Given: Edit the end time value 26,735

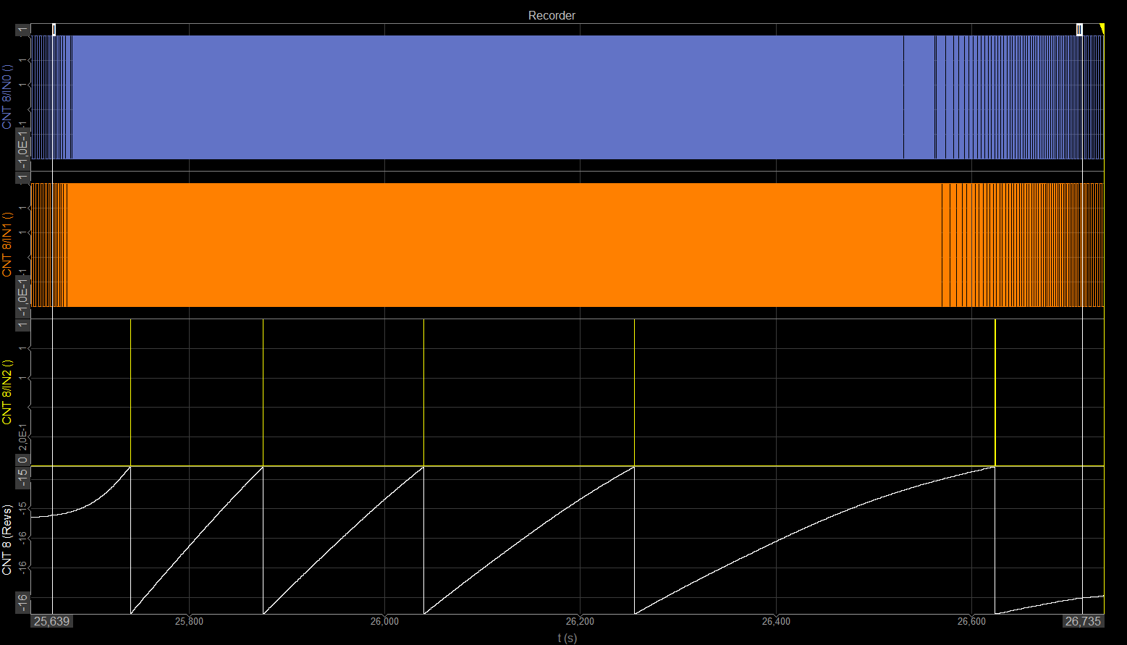Looking at the screenshot, I should pos(1083,621).
